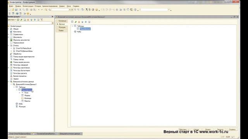This screenshot has width=248, height=139.
Task: Open the Окна menu
Action: point(69,6)
